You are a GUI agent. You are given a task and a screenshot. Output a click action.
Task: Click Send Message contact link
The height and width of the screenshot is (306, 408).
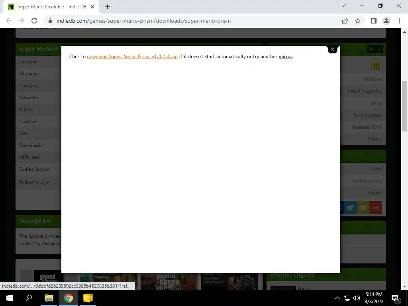coord(367,115)
